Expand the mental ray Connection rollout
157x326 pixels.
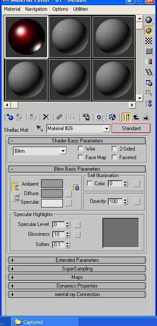click(x=77, y=294)
